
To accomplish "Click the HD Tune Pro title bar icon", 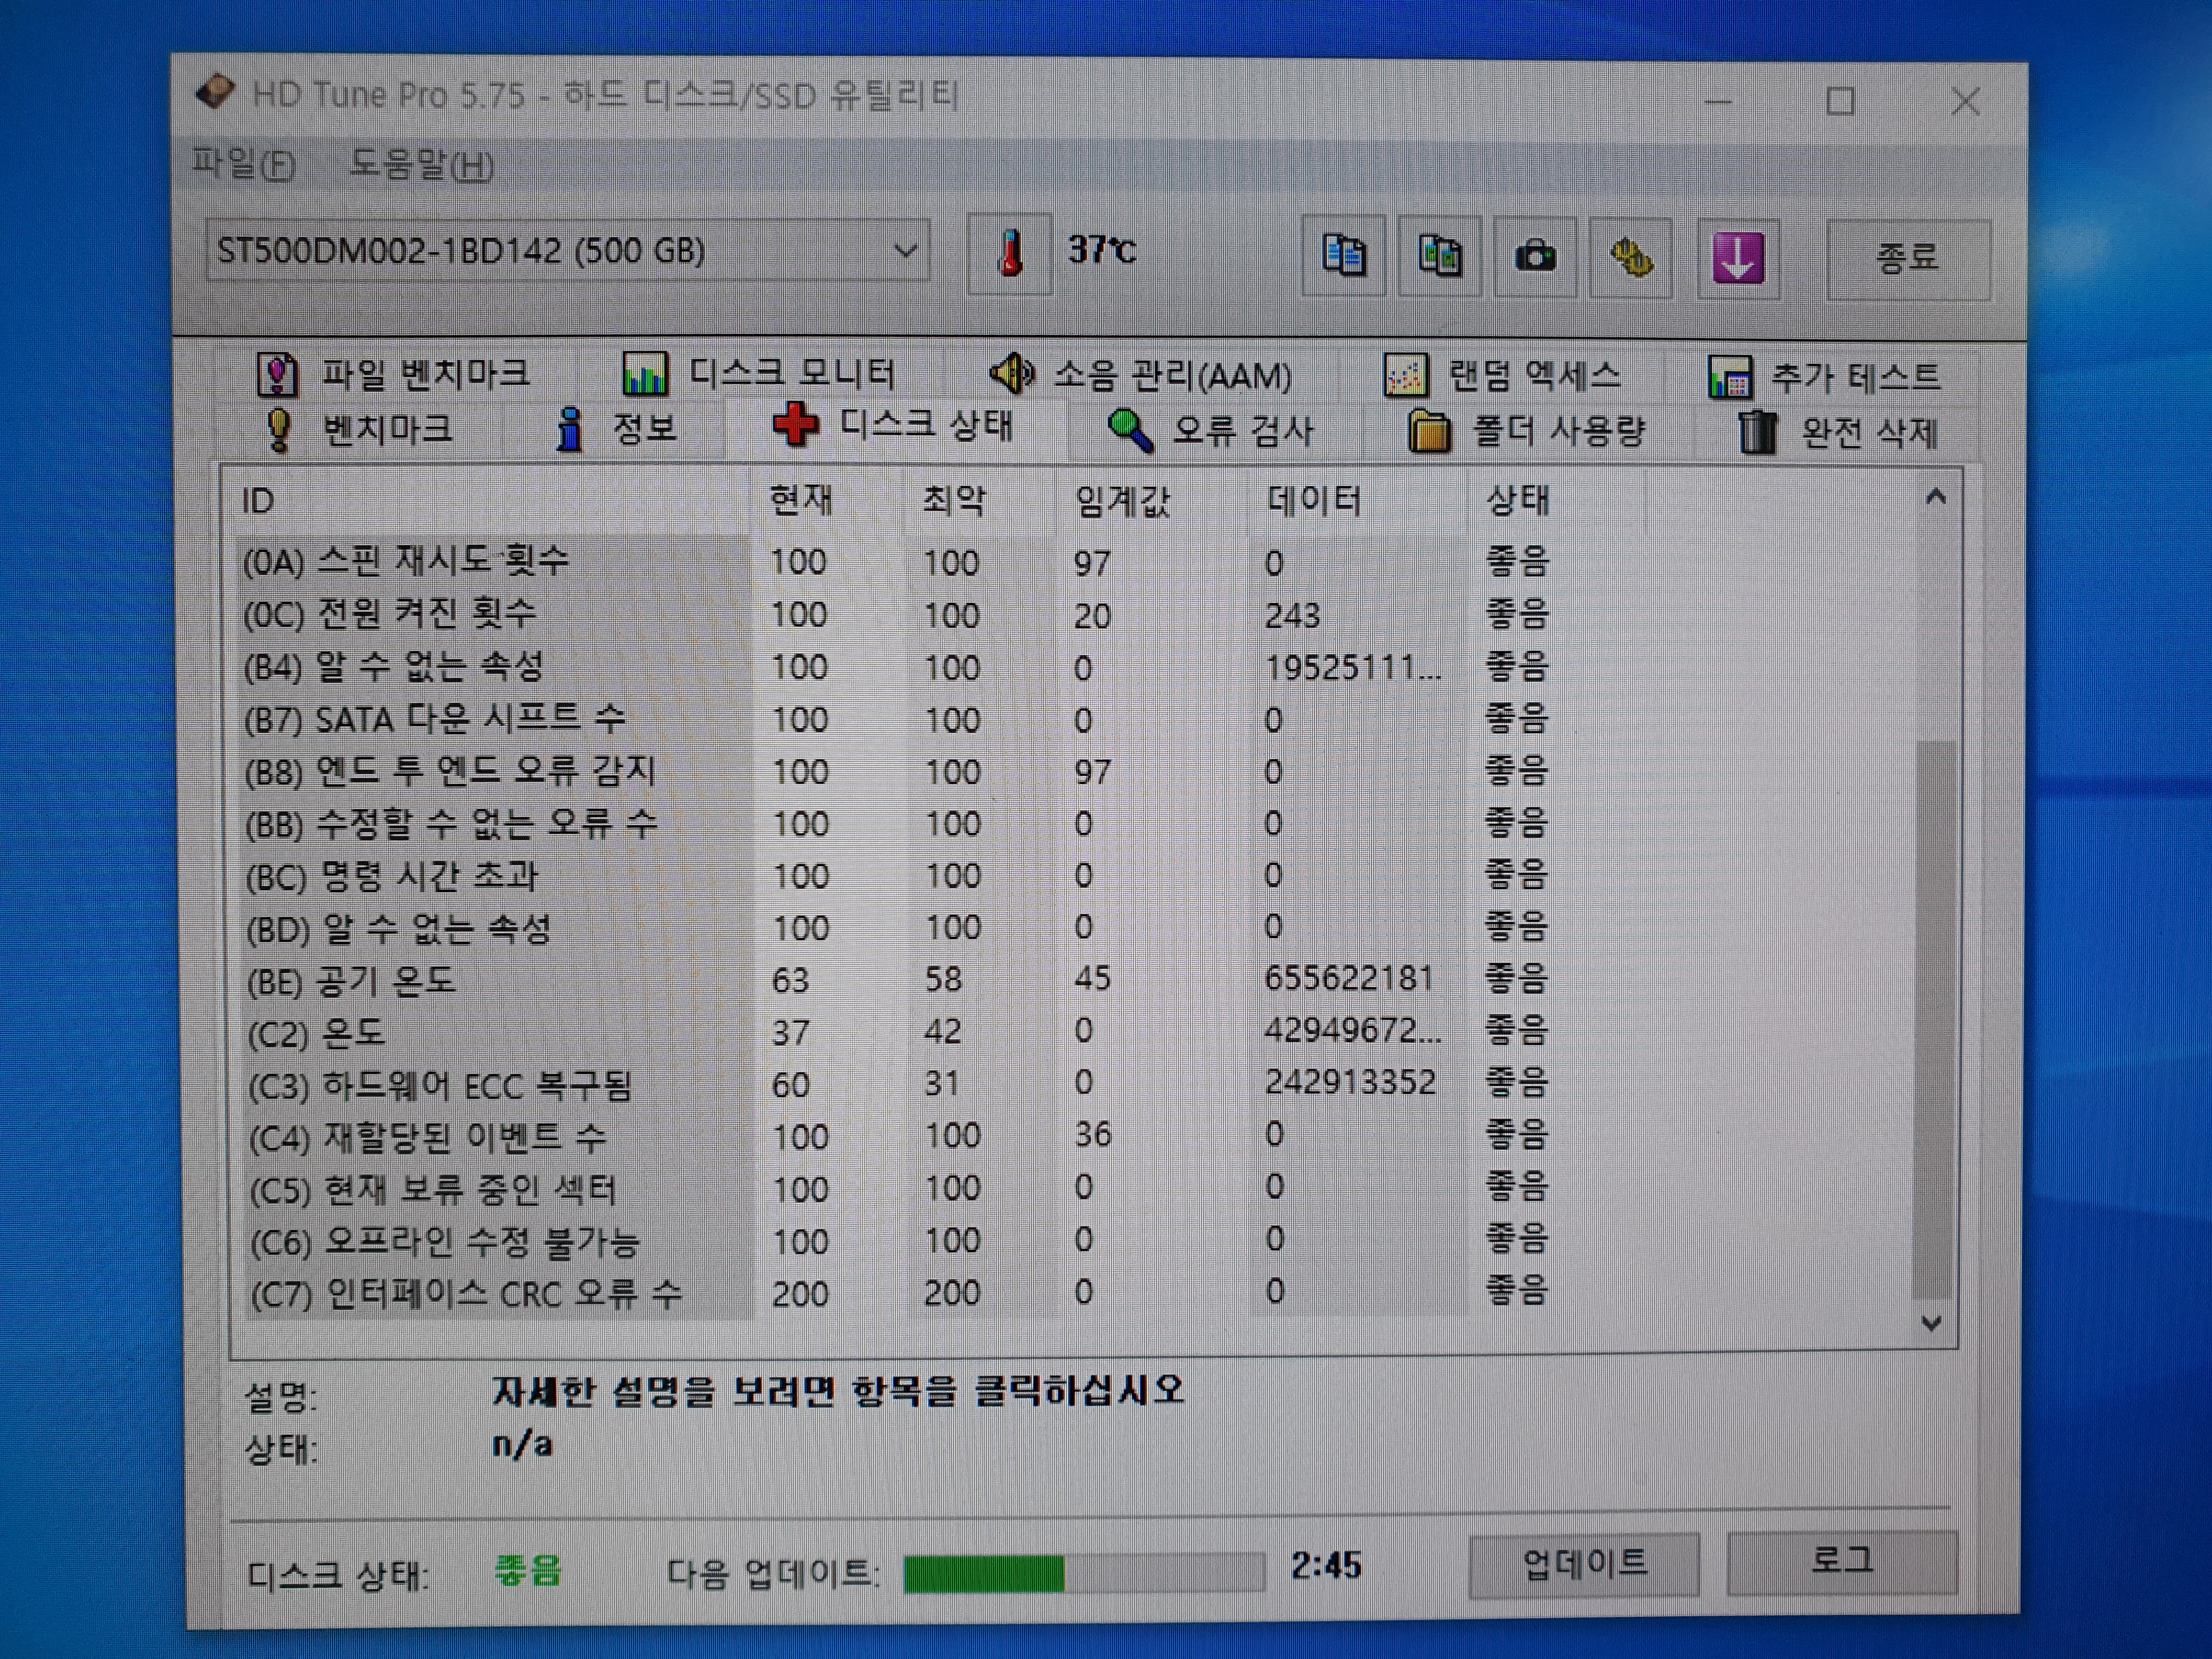I will coord(215,92).
